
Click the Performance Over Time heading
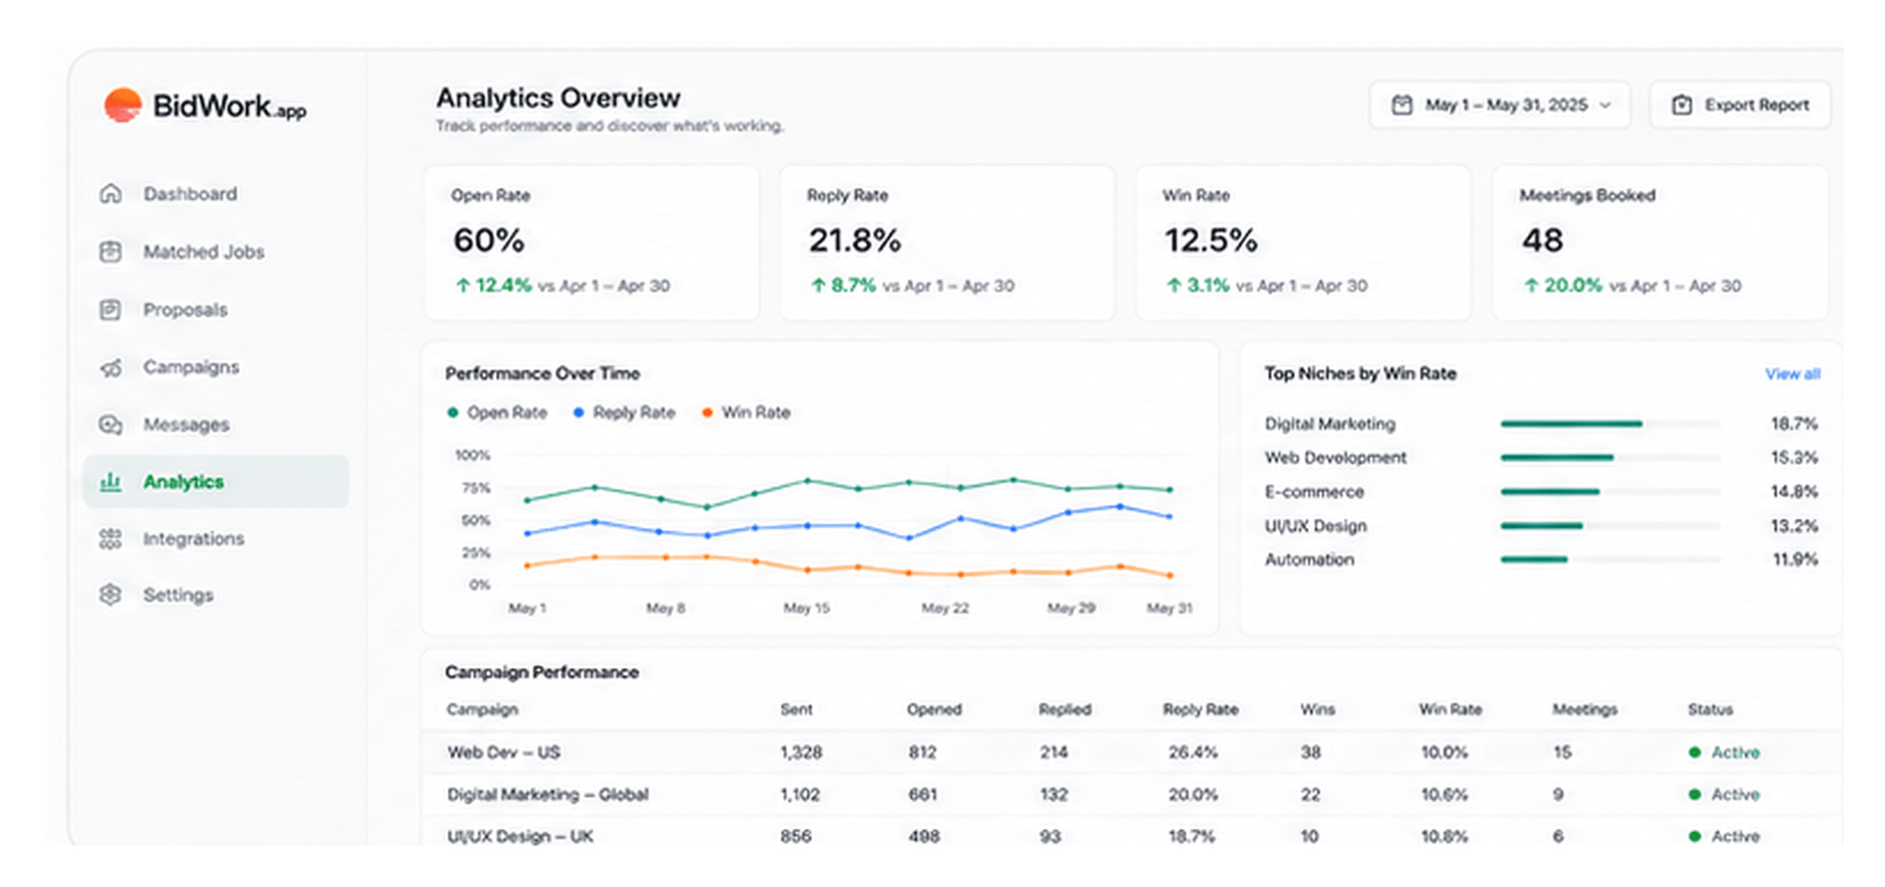click(x=542, y=374)
